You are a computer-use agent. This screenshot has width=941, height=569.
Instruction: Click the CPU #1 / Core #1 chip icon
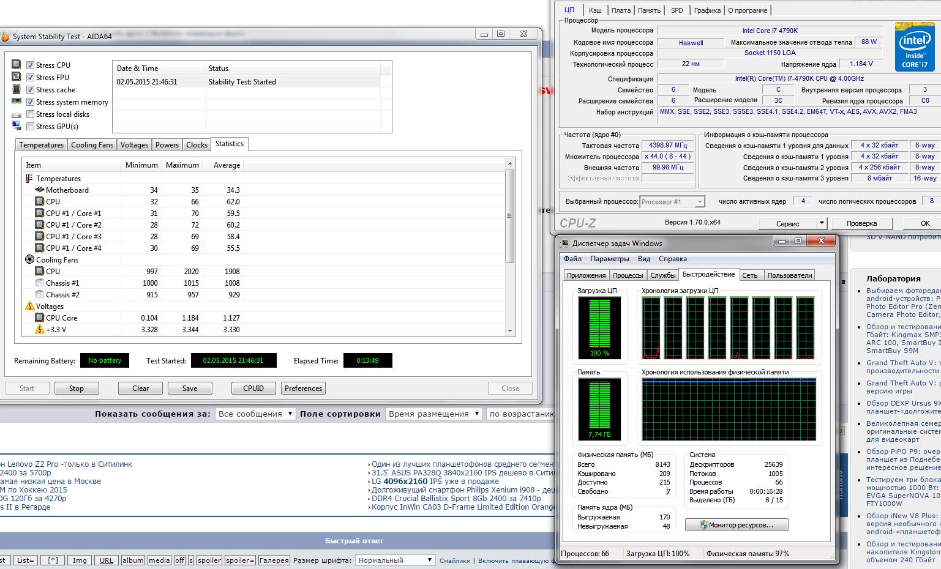point(40,213)
